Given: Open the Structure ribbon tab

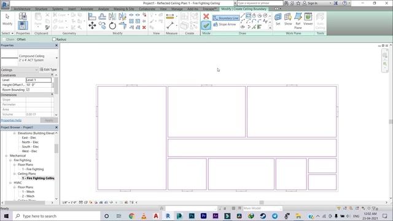Looking at the screenshot, I should 41,9.
